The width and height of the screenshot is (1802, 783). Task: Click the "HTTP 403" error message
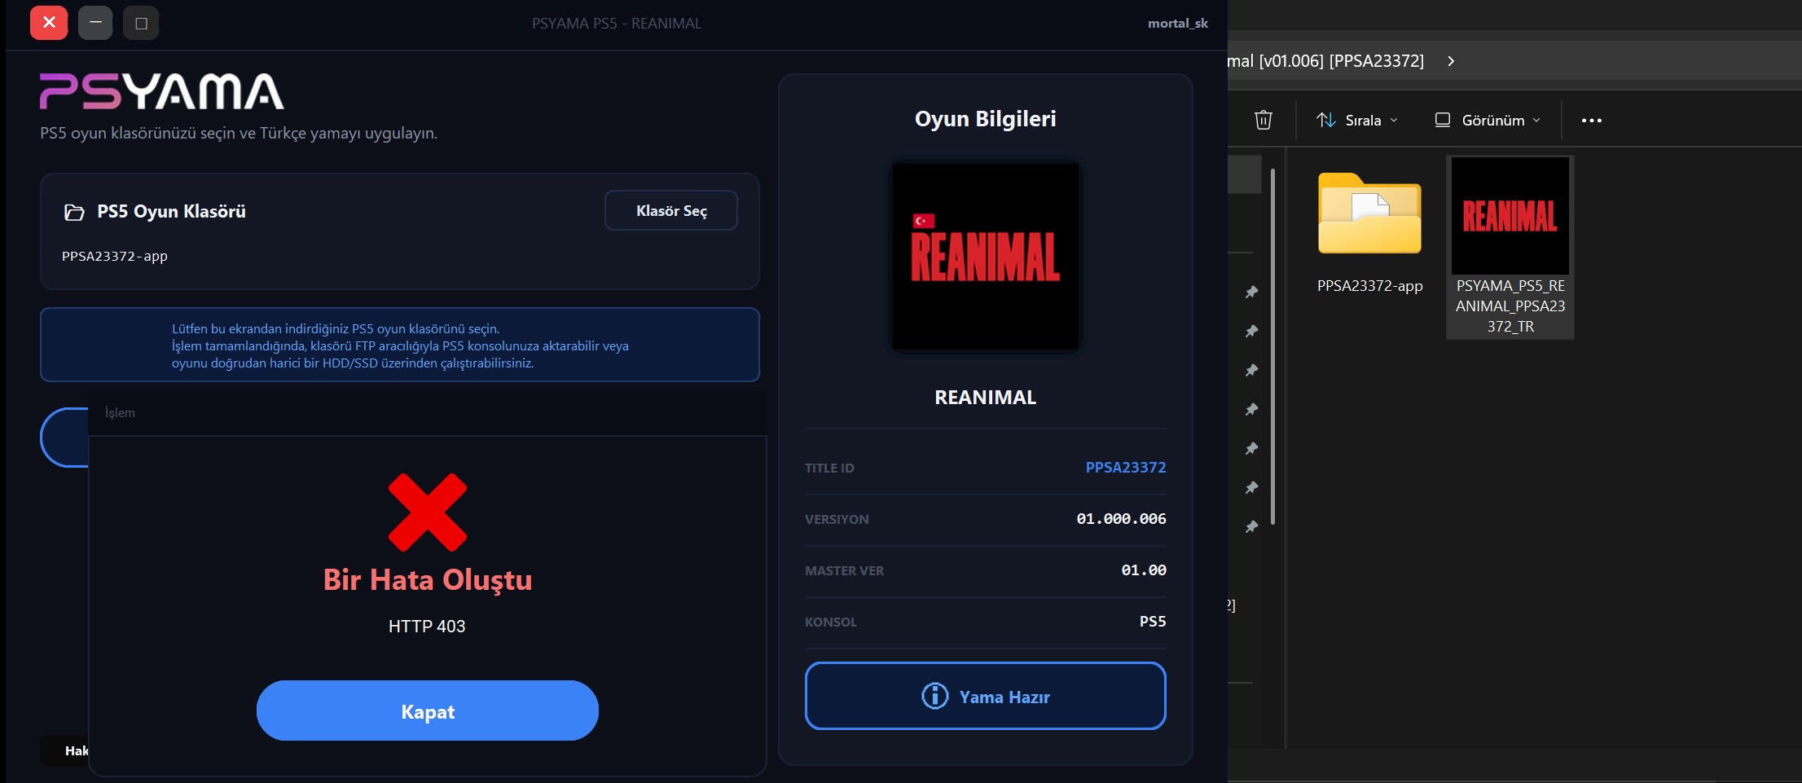pyautogui.click(x=427, y=626)
